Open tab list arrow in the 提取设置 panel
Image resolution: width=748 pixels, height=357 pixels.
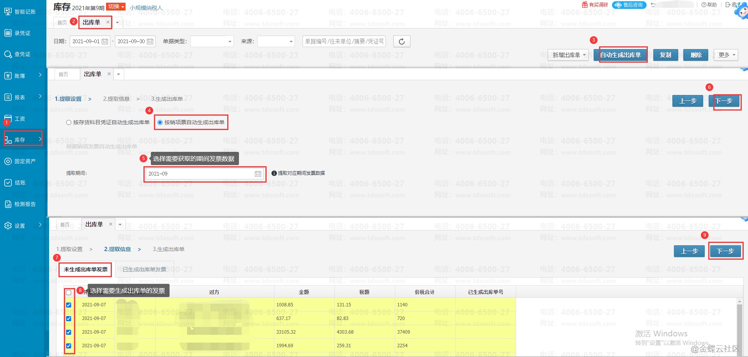pos(118,74)
